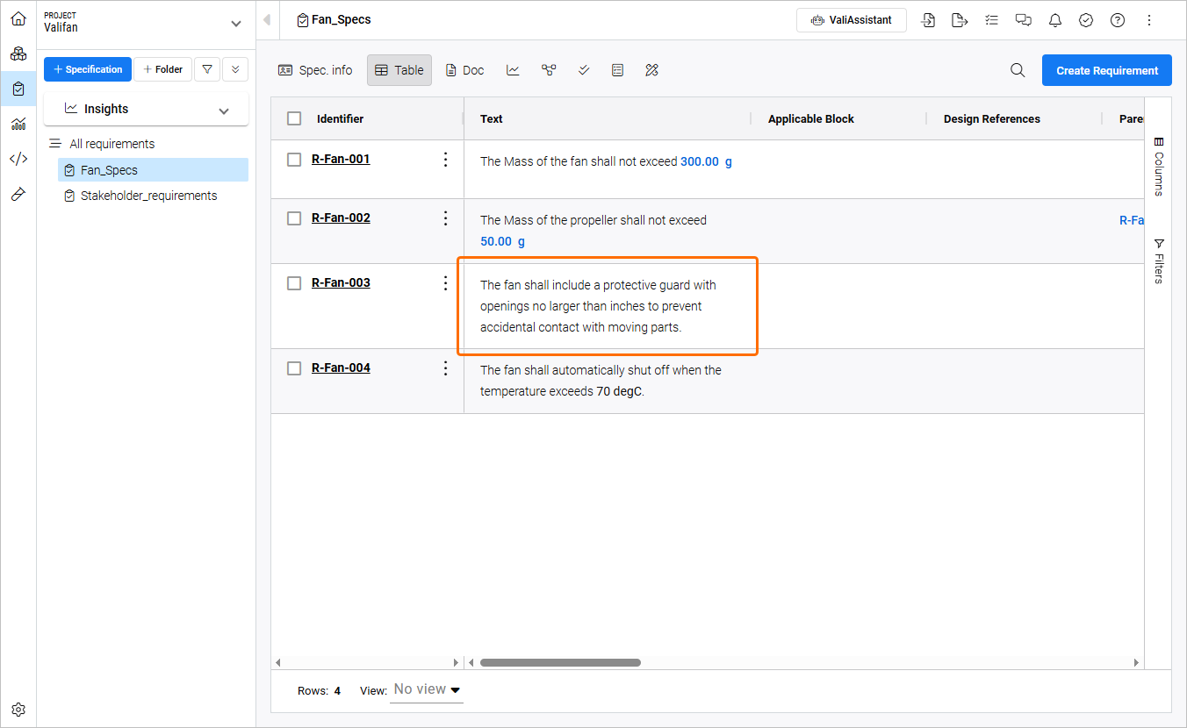The height and width of the screenshot is (728, 1187).
Task: Click the add Folder button
Action: pyautogui.click(x=162, y=69)
